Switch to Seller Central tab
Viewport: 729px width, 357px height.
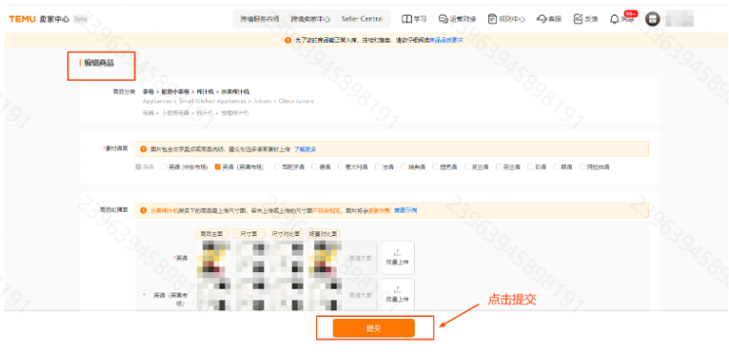[x=362, y=20]
